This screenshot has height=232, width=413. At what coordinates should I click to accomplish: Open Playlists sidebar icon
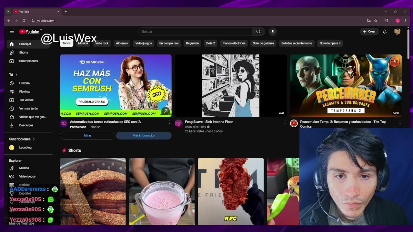click(12, 92)
